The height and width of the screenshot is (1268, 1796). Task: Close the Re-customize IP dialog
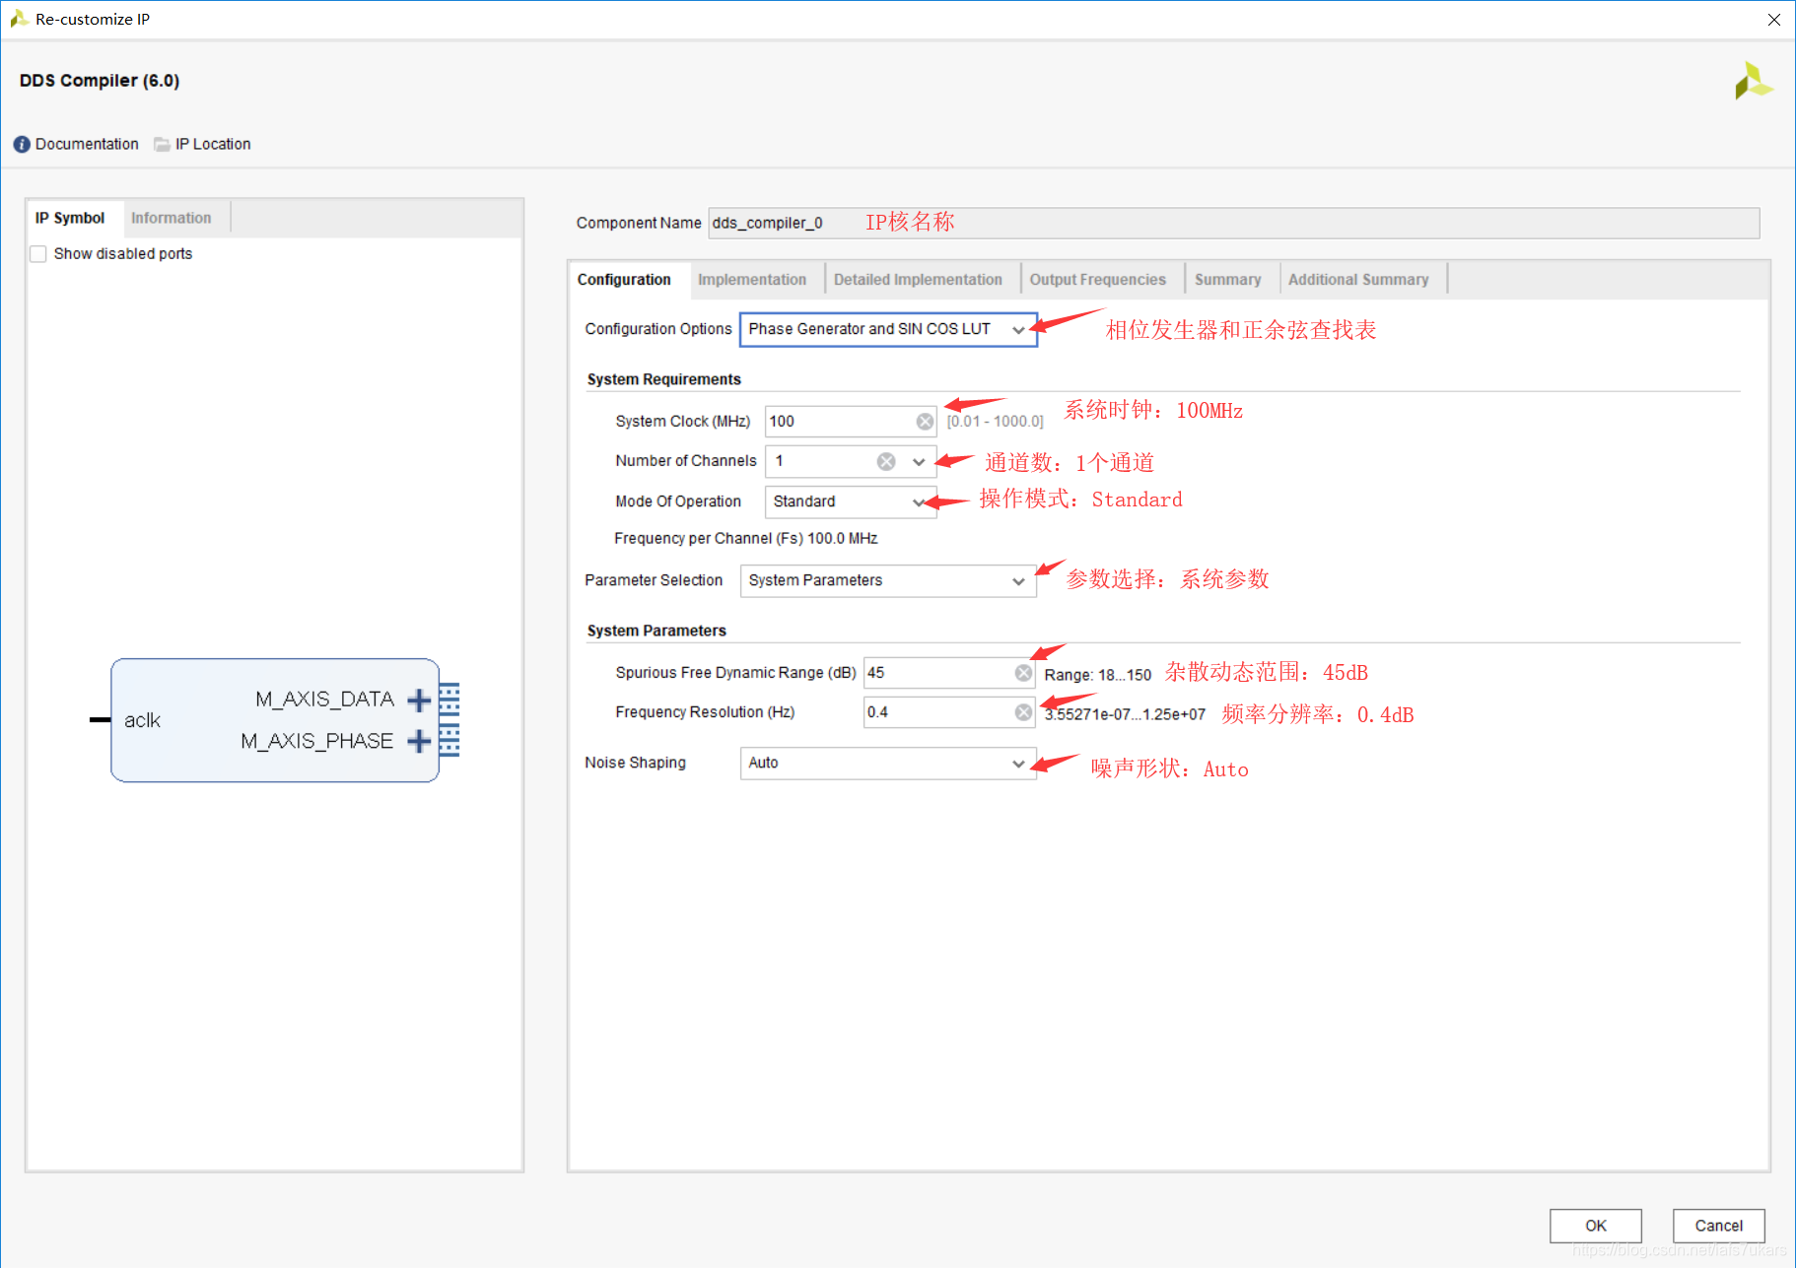tap(1774, 20)
